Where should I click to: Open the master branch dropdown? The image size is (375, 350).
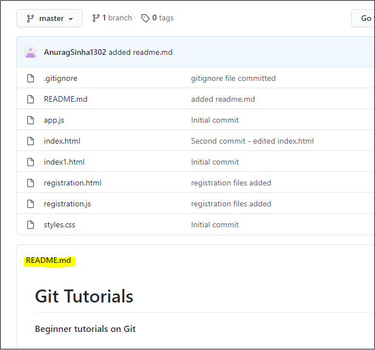49,18
